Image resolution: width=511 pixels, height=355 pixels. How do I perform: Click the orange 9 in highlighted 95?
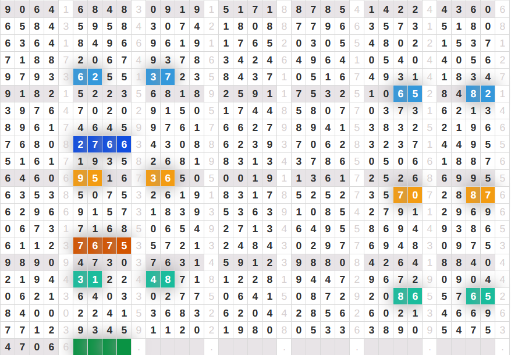pyautogui.click(x=80, y=179)
